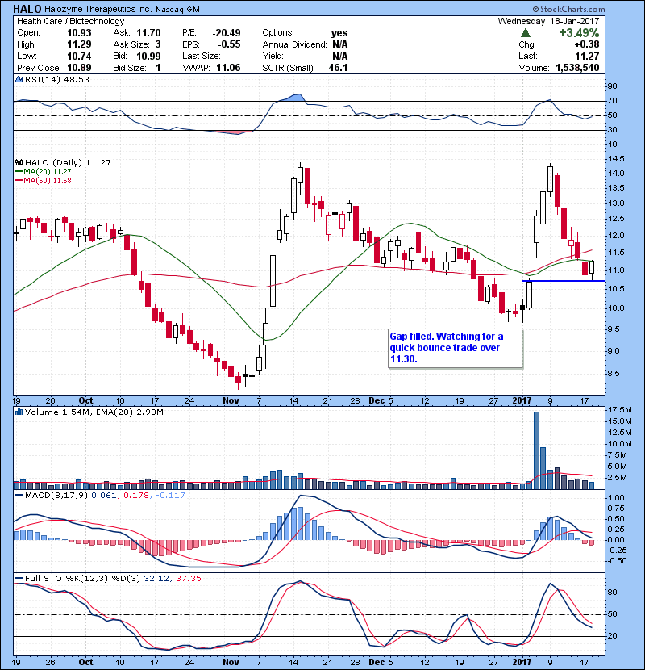Click the Bid value 10.99
The image size is (645, 670).
[x=148, y=56]
